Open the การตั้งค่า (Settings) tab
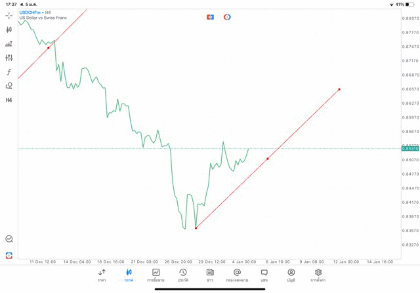Image resolution: width=420 pixels, height=293 pixels. (318, 275)
